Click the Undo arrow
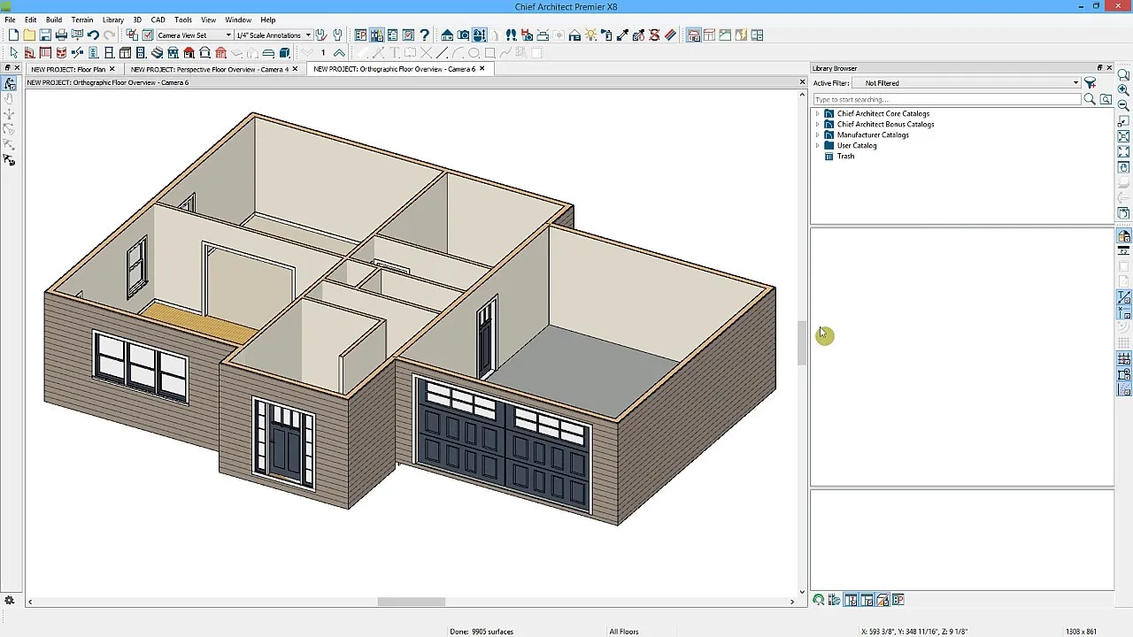1133x637 pixels. pos(93,35)
